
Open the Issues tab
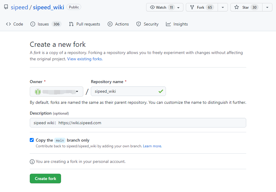point(46,24)
